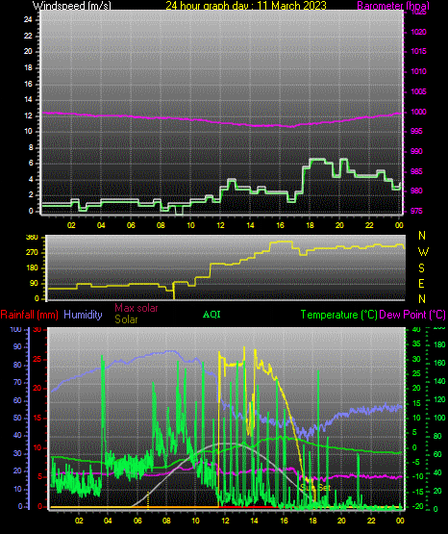
Task: Click the 'Sun Set' marker label
Action: pos(315,488)
